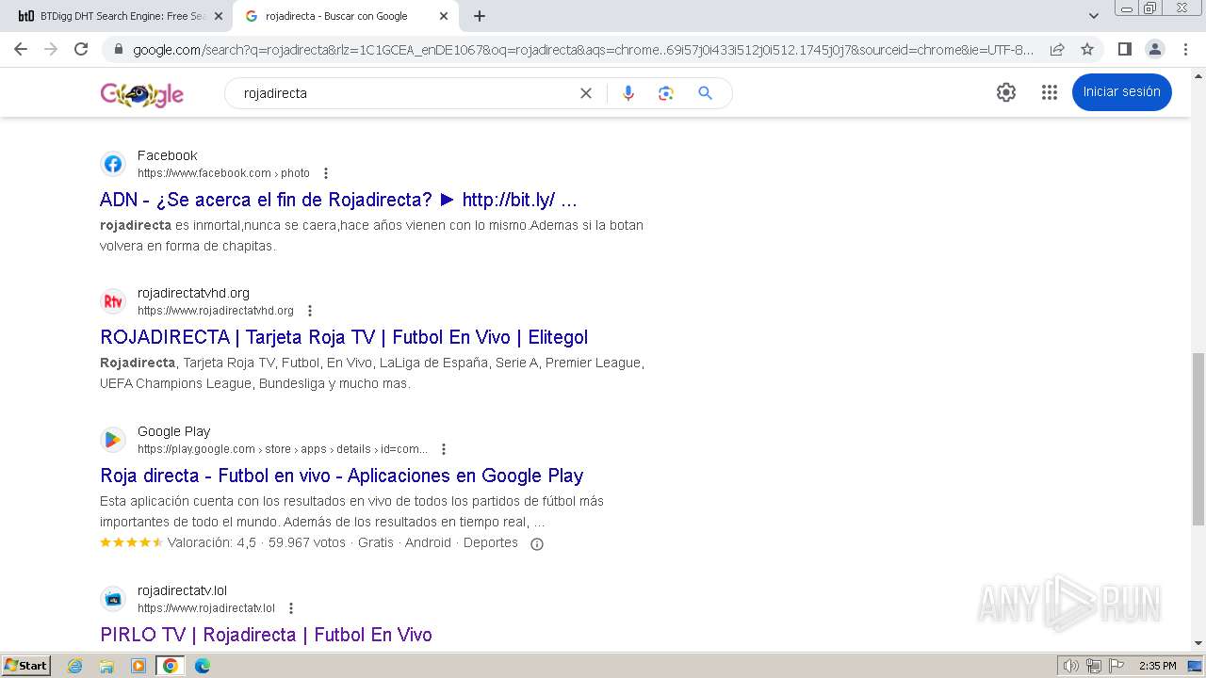Open Roja directa Google Play result

pyautogui.click(x=342, y=476)
